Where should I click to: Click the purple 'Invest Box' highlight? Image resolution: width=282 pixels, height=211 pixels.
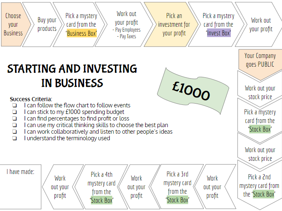point(219,33)
